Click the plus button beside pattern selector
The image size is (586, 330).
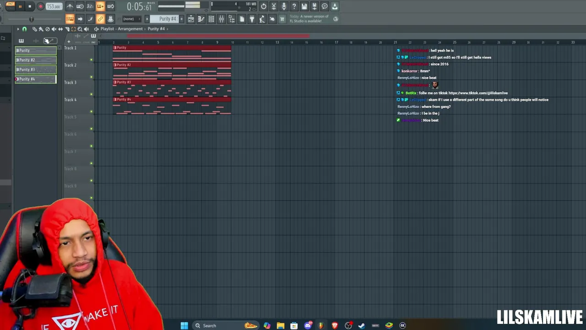click(181, 19)
